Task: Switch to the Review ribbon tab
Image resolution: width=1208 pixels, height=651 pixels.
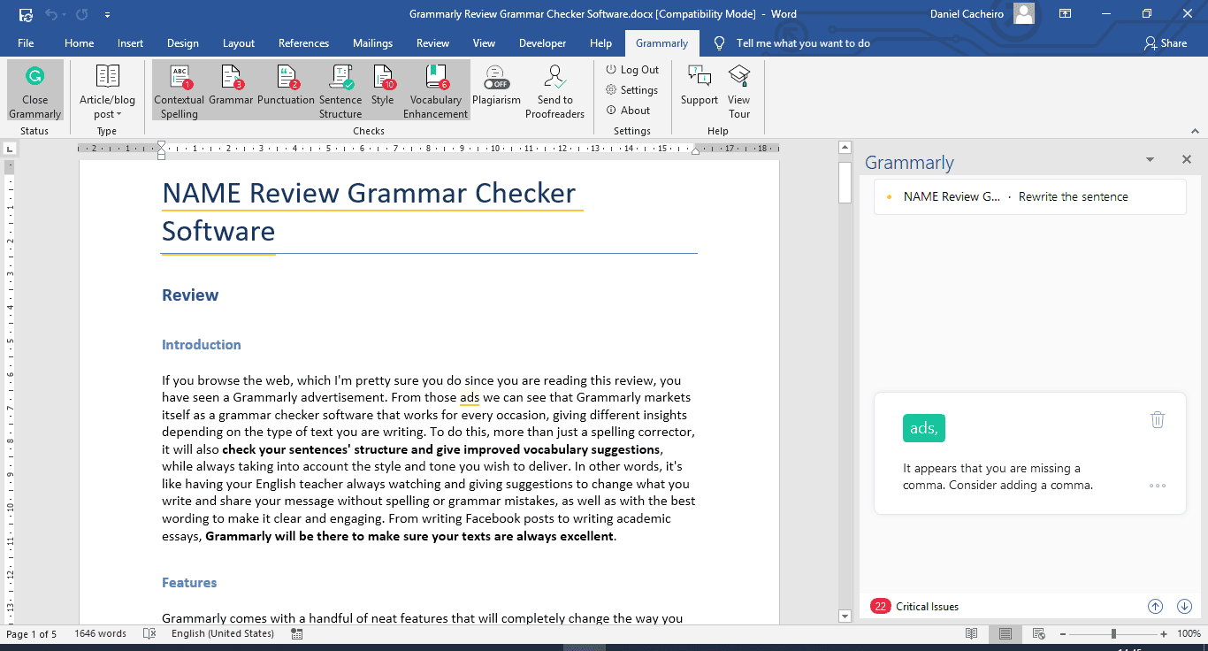Action: 432,42
